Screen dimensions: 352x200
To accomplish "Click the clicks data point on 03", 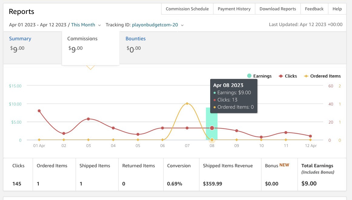I will tap(88, 119).
